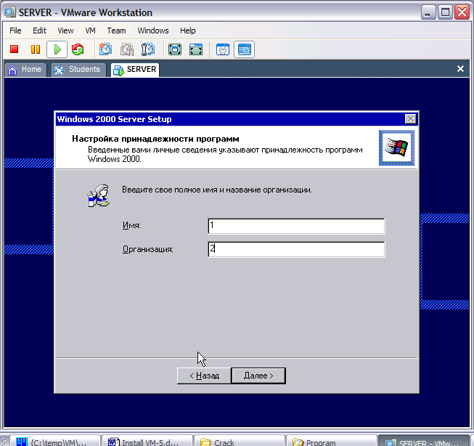Click the green Power On play icon
Image resolution: width=474 pixels, height=446 pixels.
point(57,49)
